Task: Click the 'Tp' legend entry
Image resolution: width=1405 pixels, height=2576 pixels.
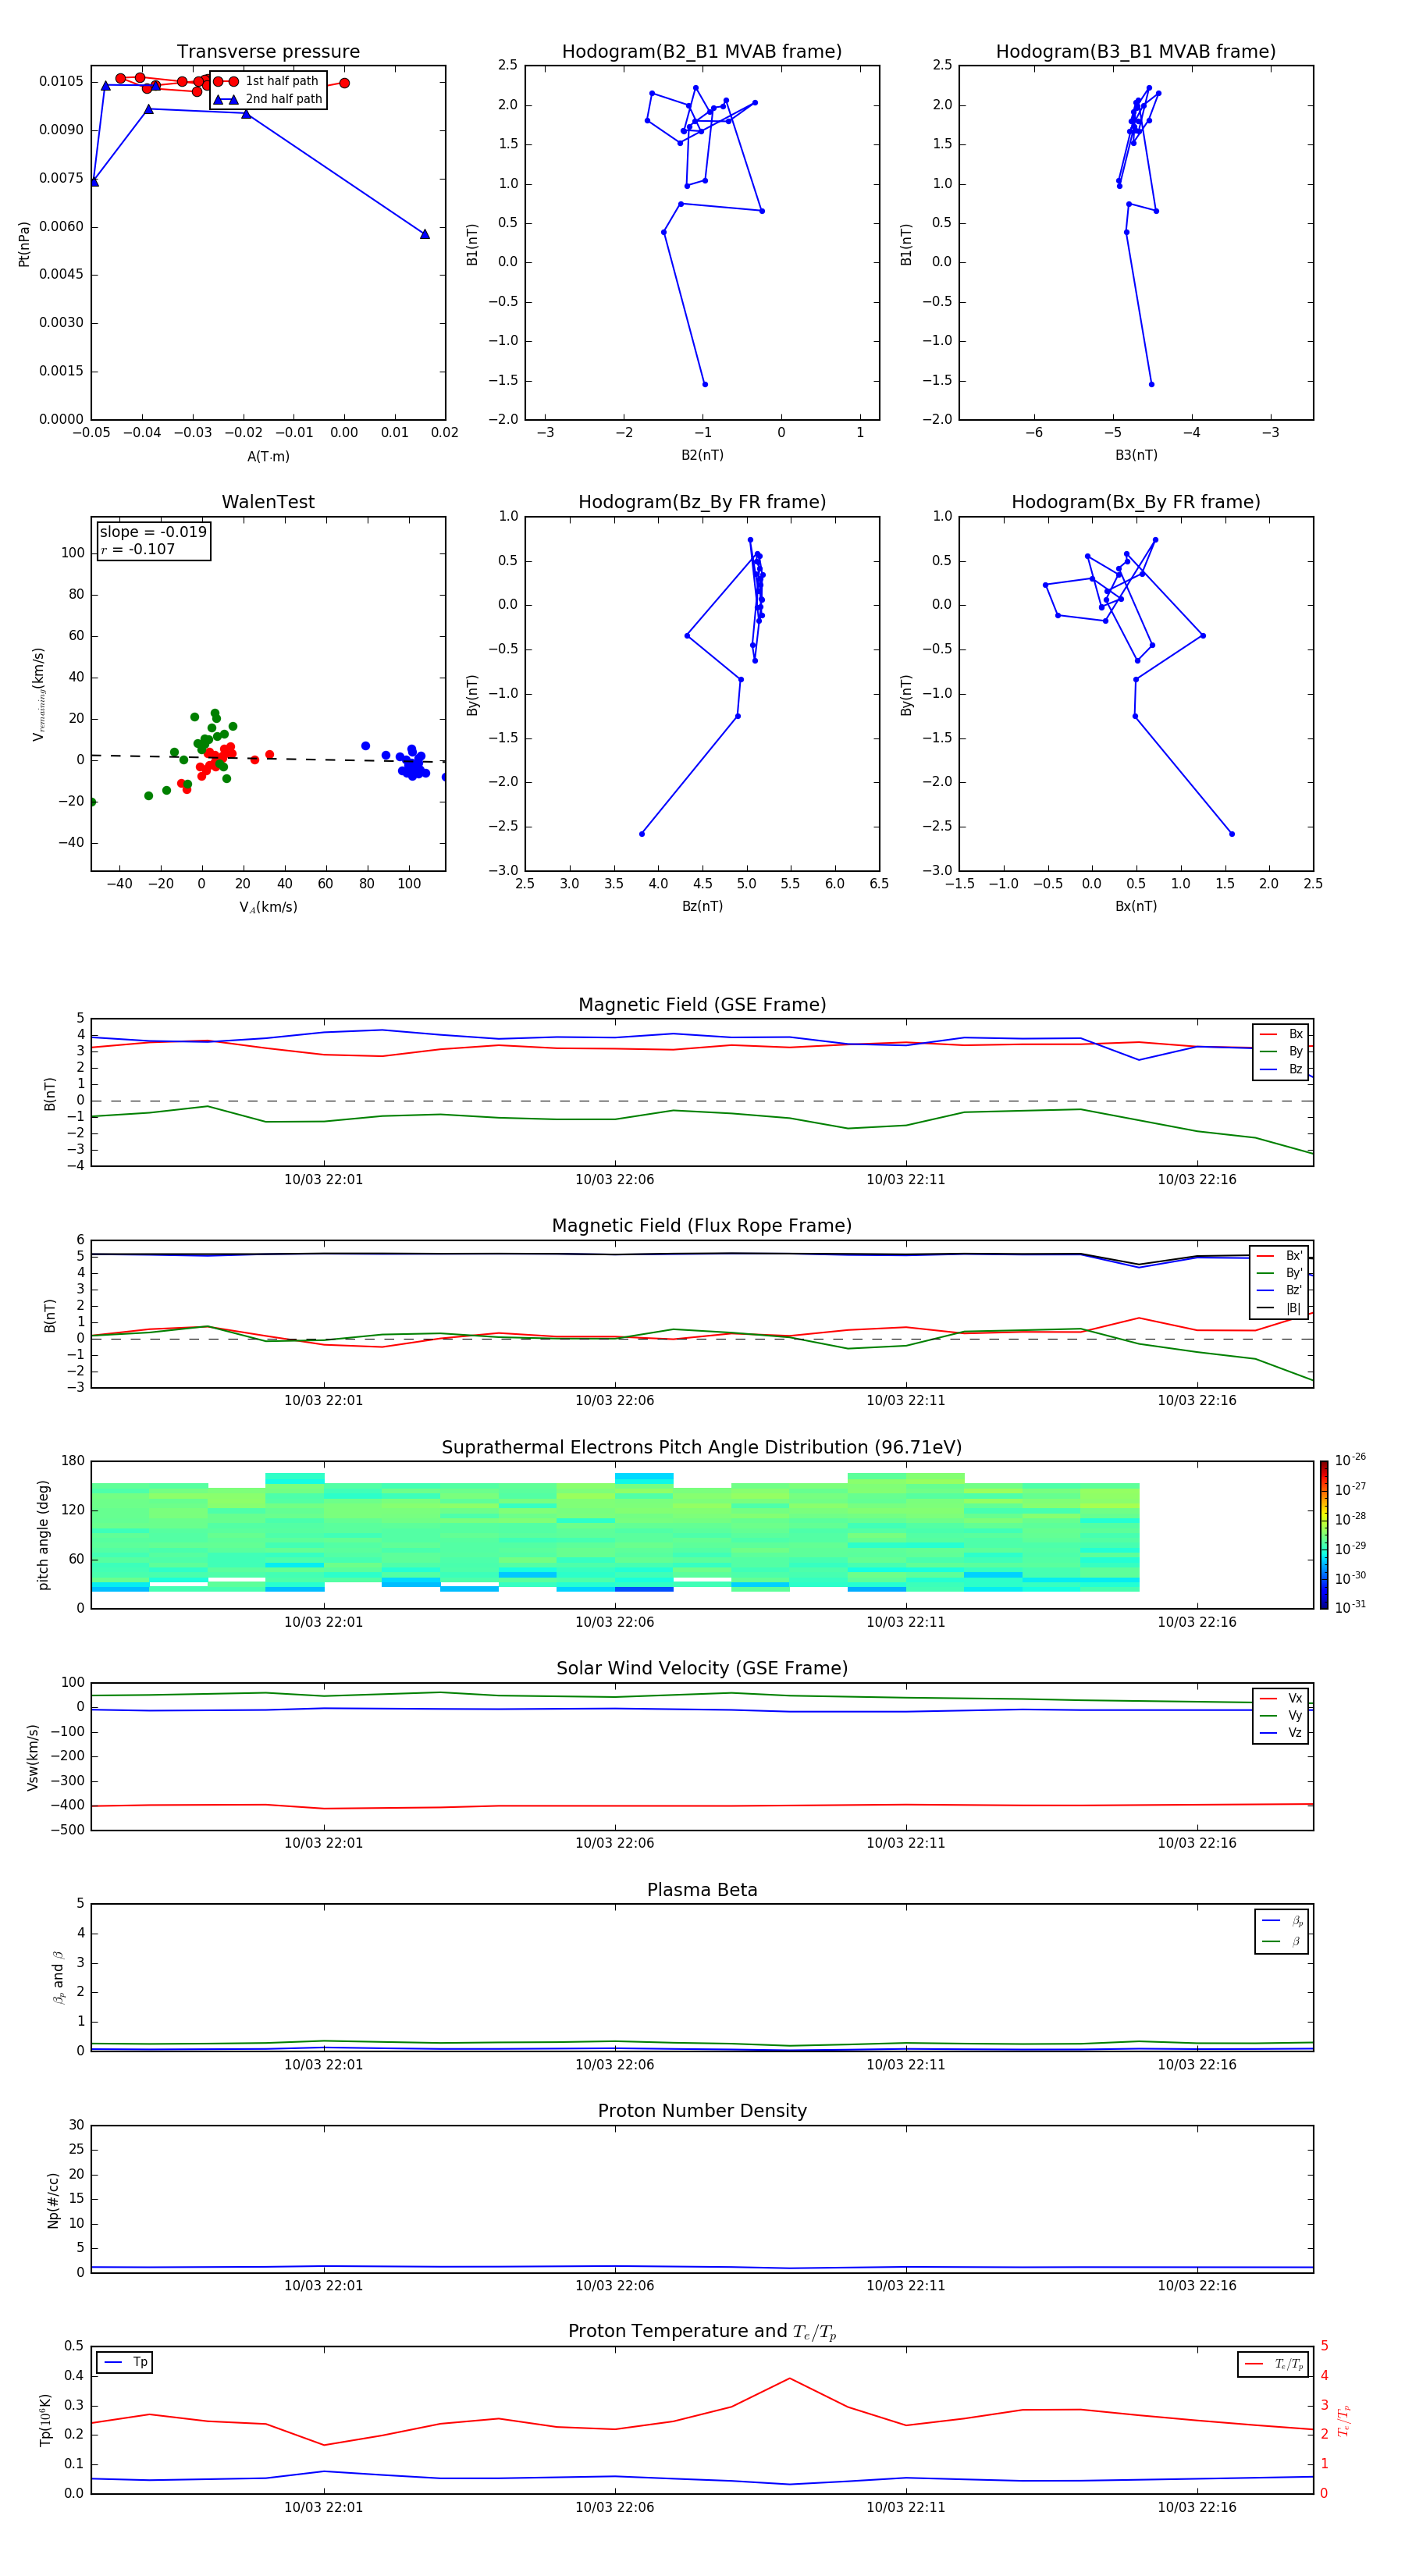Action: click(x=125, y=2362)
